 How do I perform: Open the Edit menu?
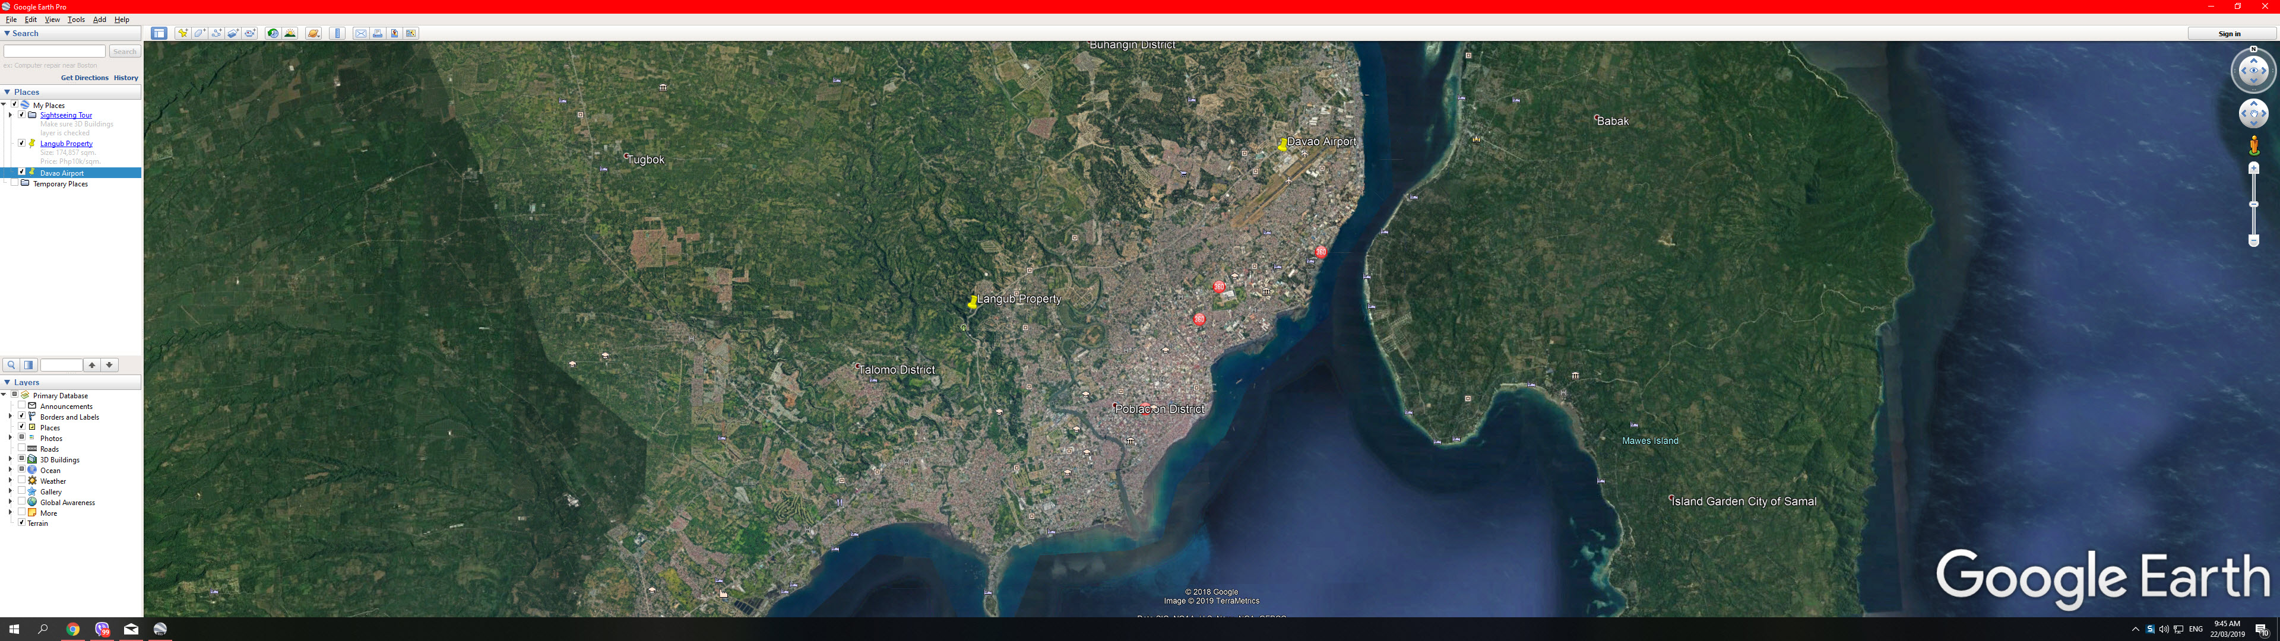tap(31, 20)
